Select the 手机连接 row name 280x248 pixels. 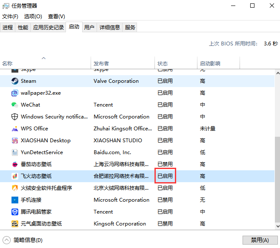click(31, 200)
